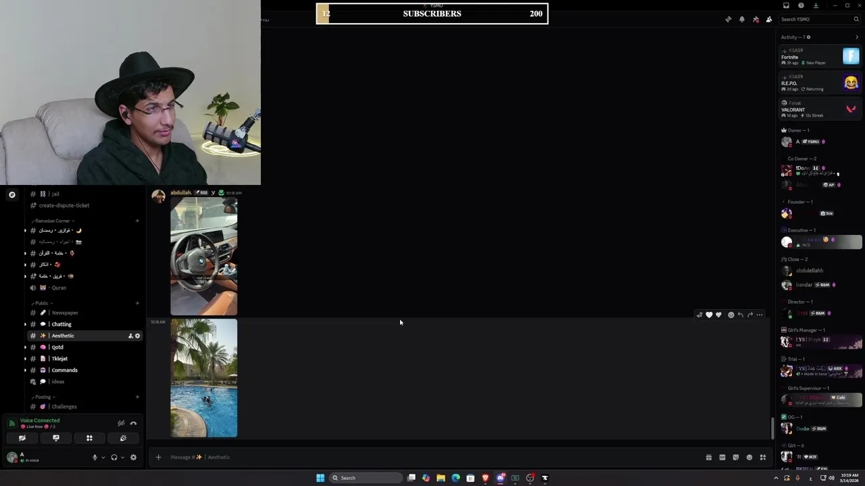Open the swimming pool image

(x=203, y=378)
